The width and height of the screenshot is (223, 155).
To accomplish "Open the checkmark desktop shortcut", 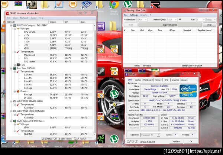I will pos(59,4).
